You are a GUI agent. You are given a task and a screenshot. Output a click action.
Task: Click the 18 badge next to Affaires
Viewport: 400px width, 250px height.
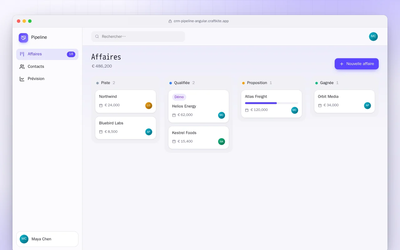coord(71,54)
